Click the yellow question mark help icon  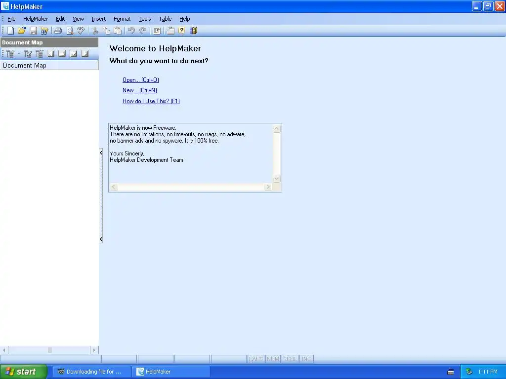coord(182,31)
